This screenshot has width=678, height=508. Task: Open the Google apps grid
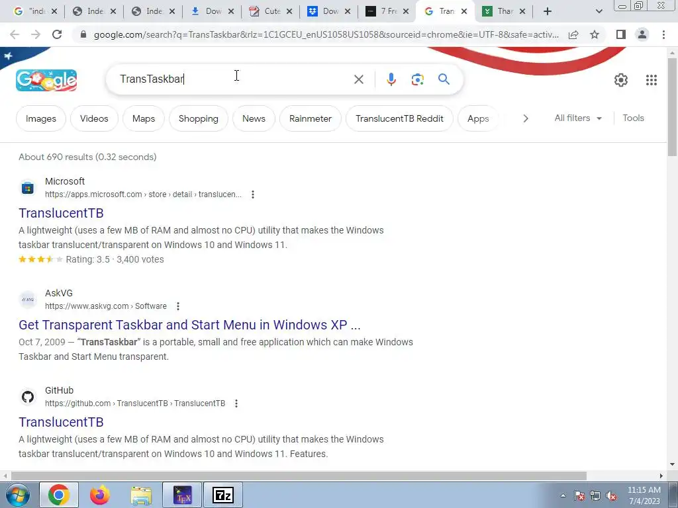tap(652, 80)
